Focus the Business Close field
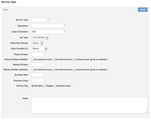Screen dimensions: 151x121 38,81
